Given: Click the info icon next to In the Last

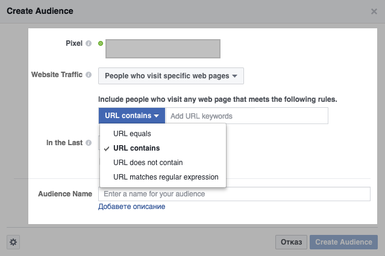Looking at the screenshot, I should 89,143.
